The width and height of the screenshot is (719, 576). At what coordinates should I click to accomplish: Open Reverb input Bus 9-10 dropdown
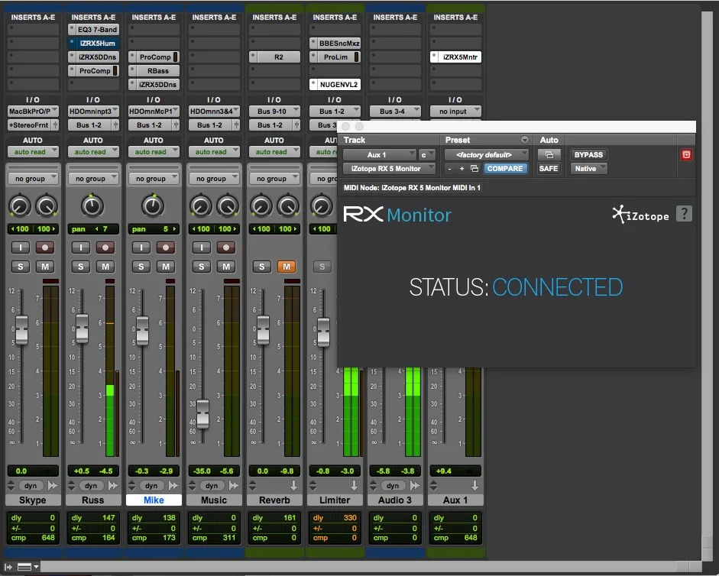[x=274, y=111]
